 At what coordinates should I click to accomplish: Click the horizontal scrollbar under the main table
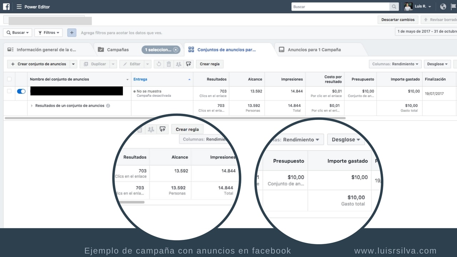pyautogui.click(x=175, y=118)
